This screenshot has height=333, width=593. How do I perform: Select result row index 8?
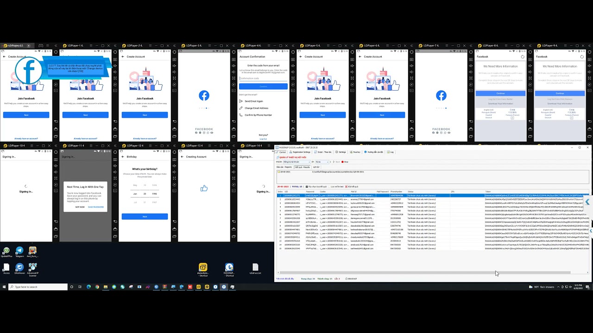click(433, 222)
